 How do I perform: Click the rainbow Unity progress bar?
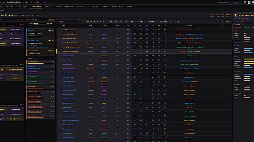tap(40, 24)
